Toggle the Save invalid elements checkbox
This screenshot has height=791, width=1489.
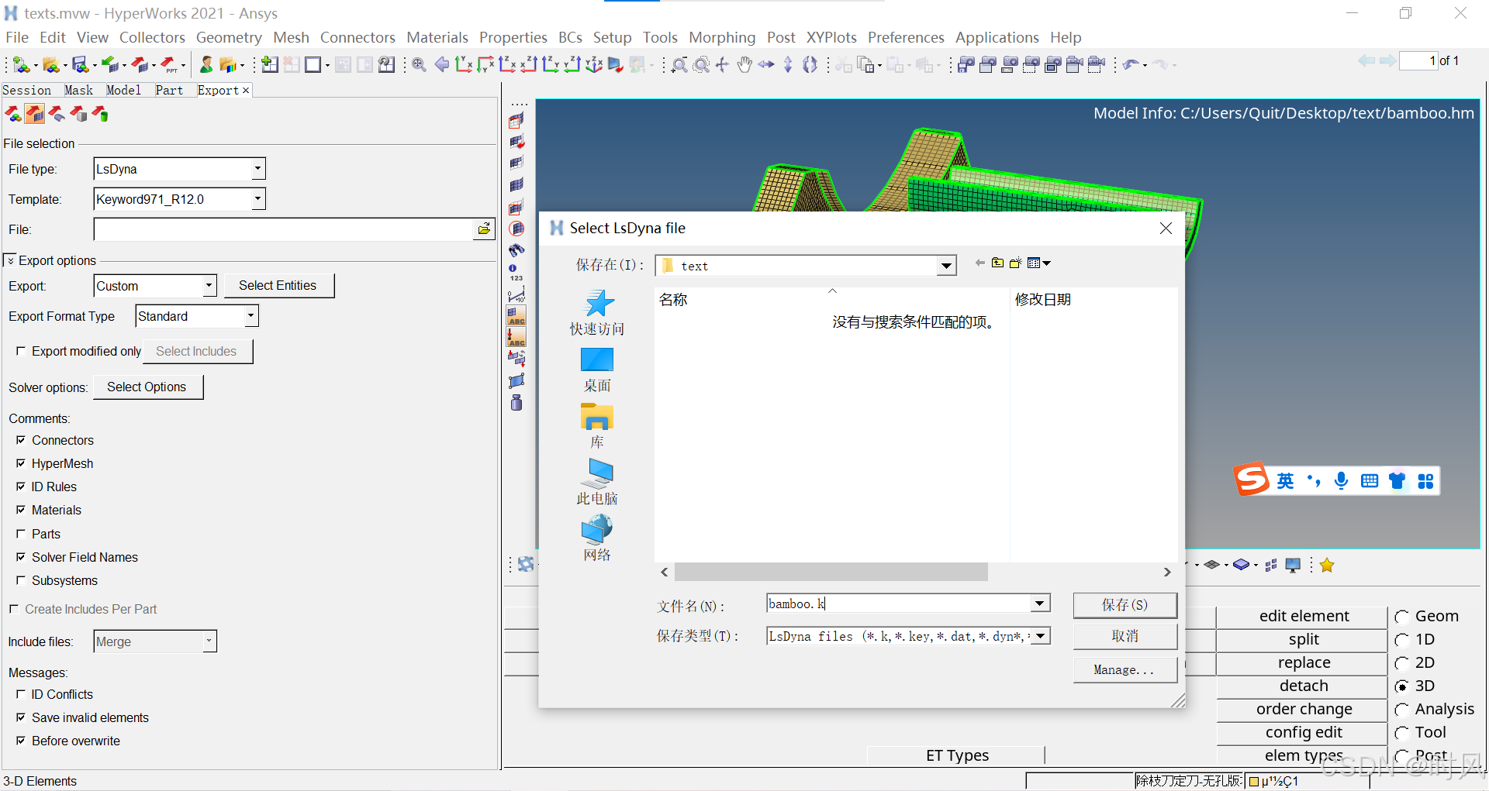[21, 717]
